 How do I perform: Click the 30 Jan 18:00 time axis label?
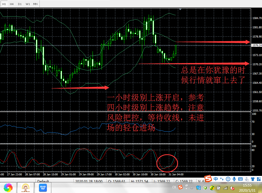pyautogui.click(x=158, y=174)
